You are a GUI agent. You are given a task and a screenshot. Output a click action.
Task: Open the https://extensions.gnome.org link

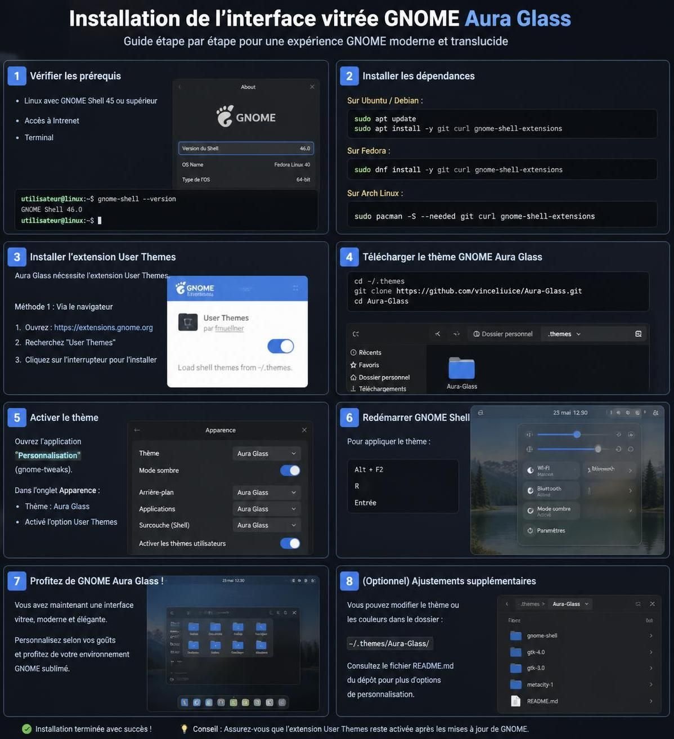104,328
